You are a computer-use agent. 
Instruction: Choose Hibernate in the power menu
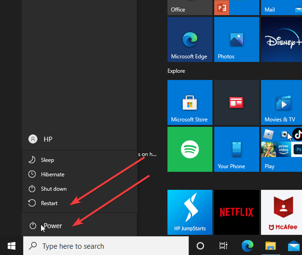(79, 174)
